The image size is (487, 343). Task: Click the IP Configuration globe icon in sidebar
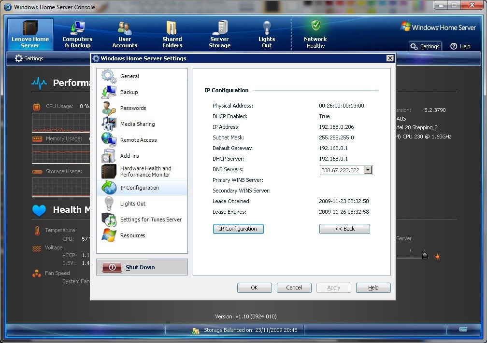109,188
